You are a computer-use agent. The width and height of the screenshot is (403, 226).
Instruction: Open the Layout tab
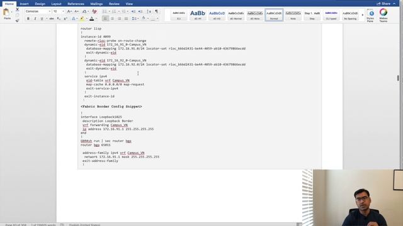pyautogui.click(x=56, y=4)
